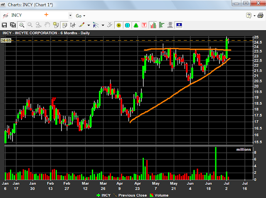Click the 'Jul 16' date axis label
This screenshot has height=198, width=266.
[245, 186]
